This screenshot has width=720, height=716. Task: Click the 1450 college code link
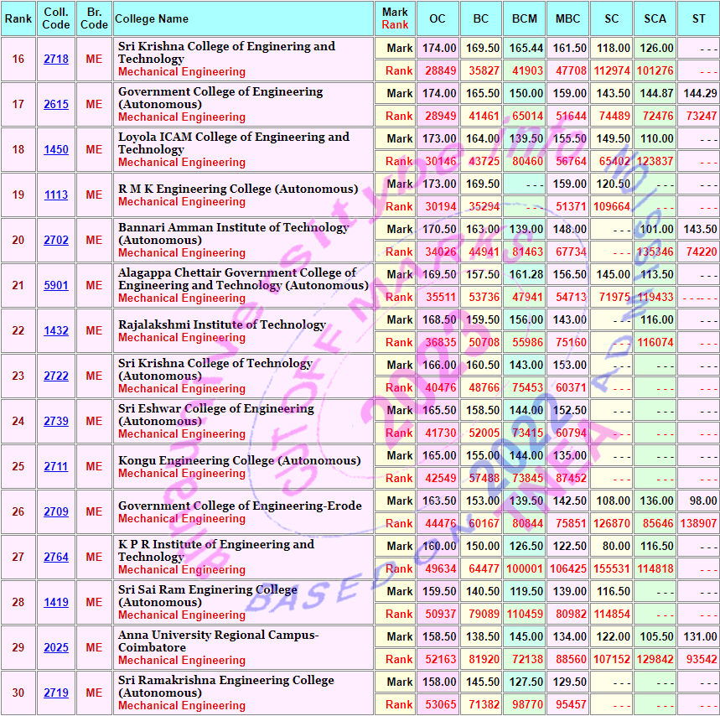[56, 149]
